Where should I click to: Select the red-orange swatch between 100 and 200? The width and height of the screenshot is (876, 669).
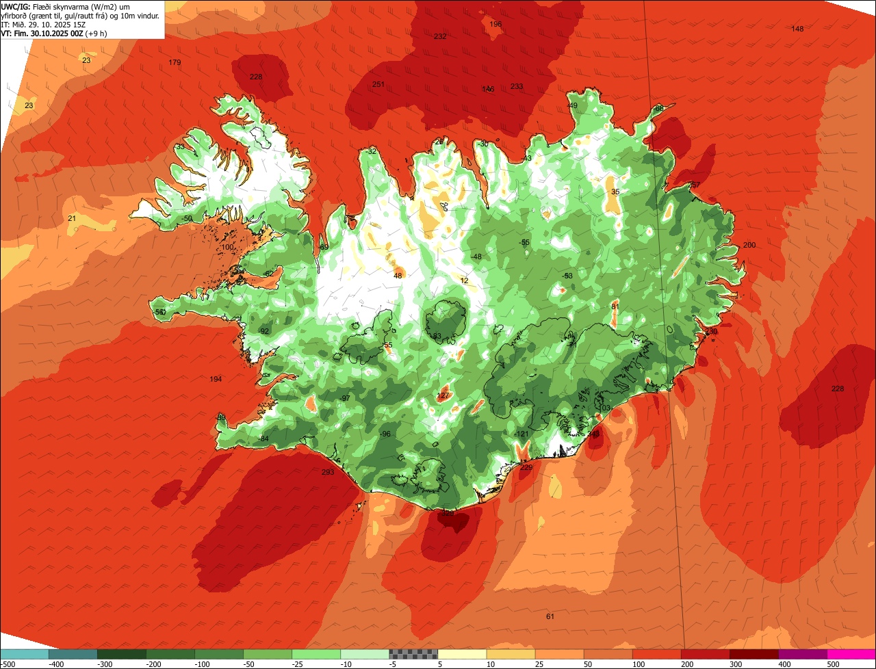[x=656, y=653]
